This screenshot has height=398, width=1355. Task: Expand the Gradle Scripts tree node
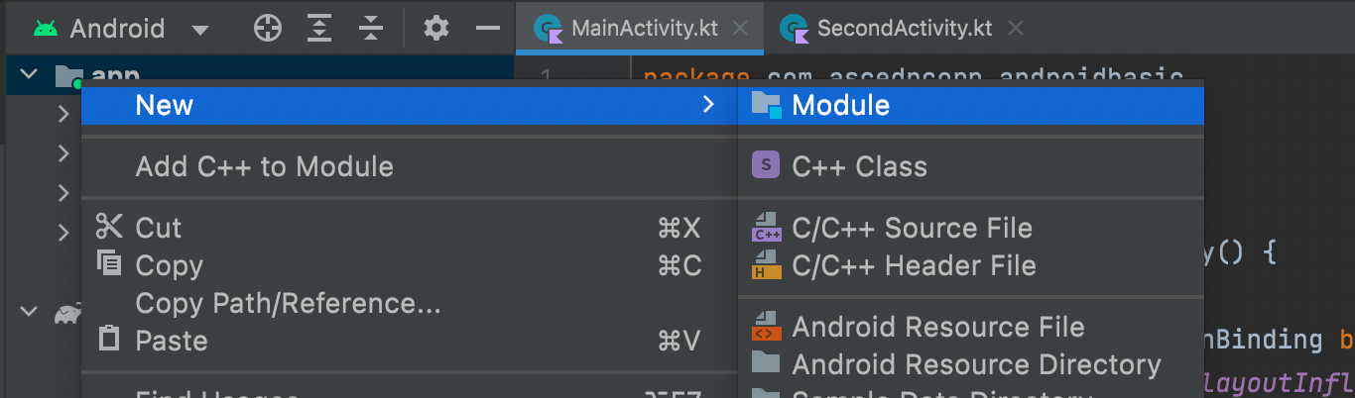point(29,312)
